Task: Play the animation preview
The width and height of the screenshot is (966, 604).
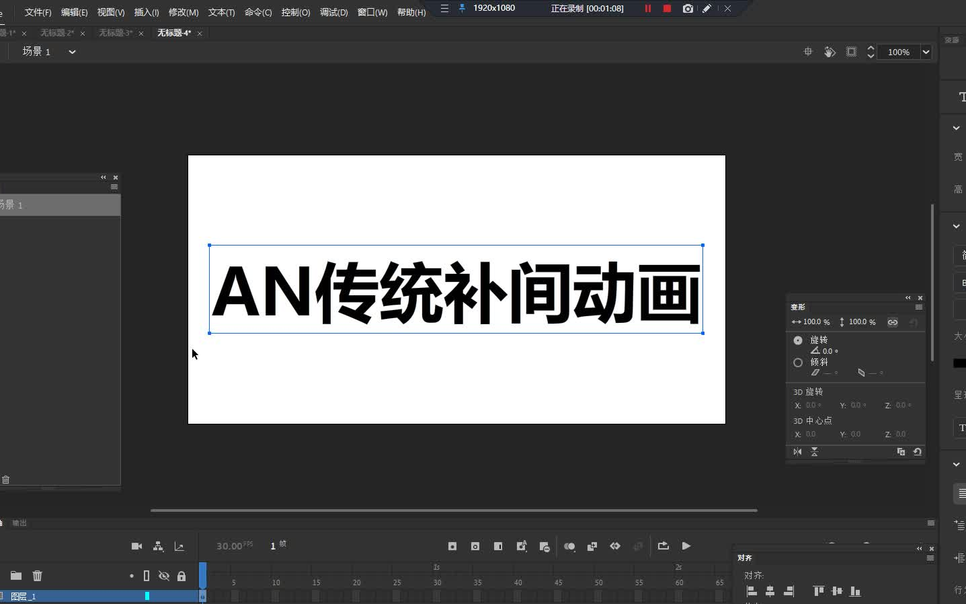Action: 686,546
